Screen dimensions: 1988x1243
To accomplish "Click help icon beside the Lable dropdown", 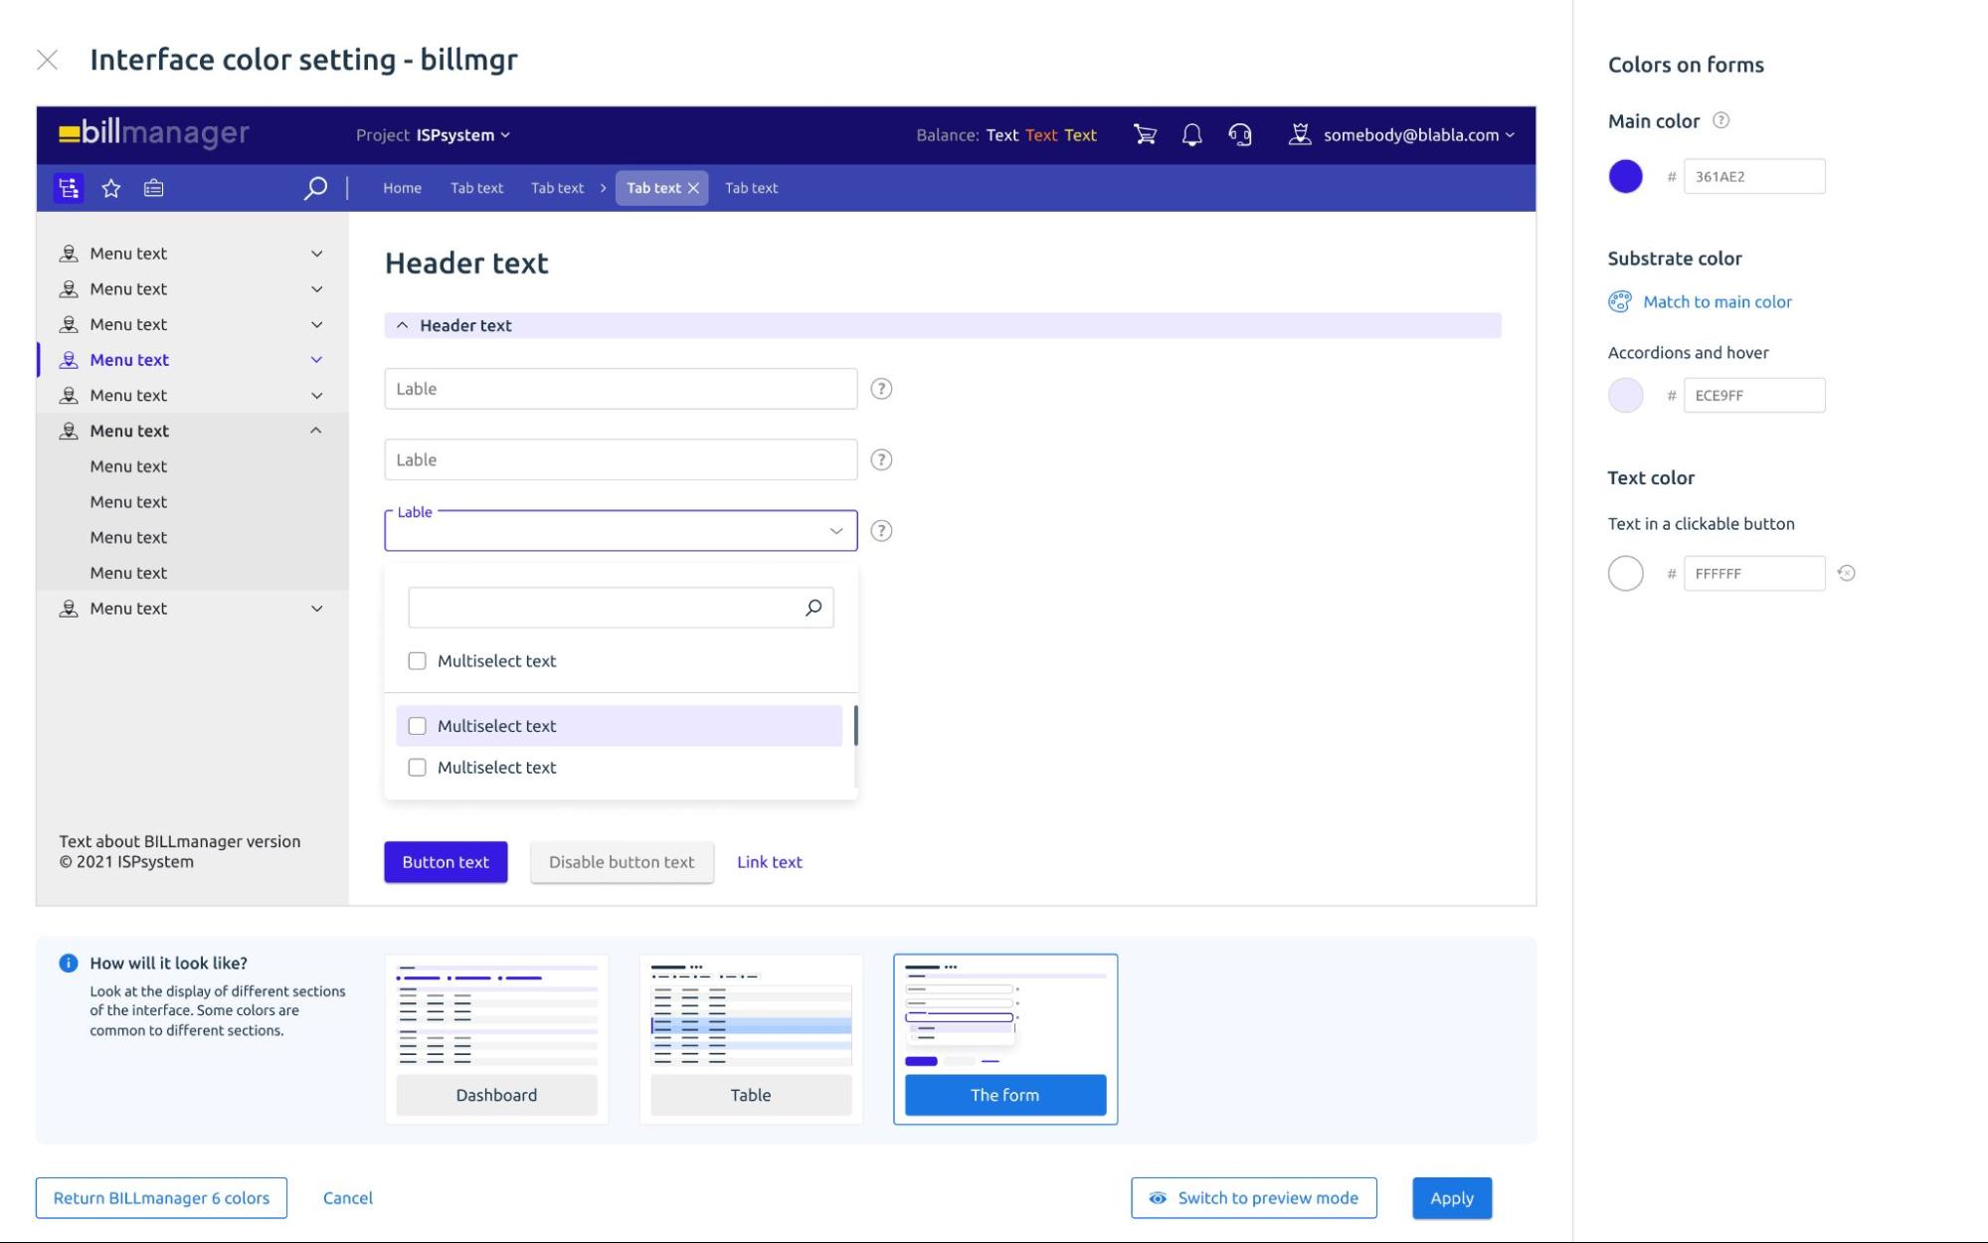I will pos(881,531).
